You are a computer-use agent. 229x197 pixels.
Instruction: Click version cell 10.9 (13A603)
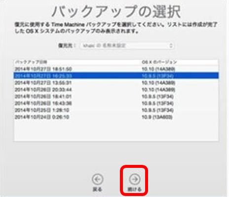click(157, 117)
